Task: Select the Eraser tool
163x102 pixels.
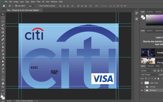Action: point(3,54)
